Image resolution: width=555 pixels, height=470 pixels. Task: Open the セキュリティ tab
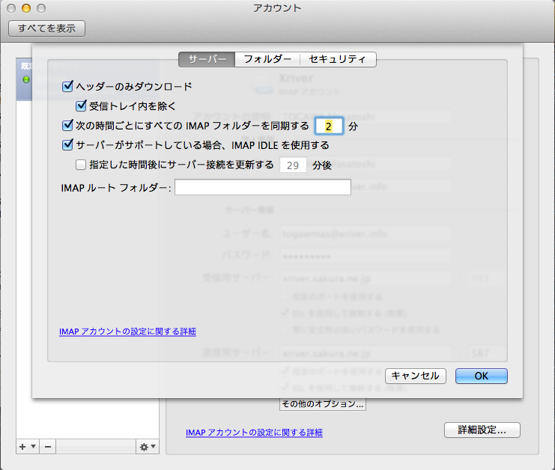click(x=337, y=59)
